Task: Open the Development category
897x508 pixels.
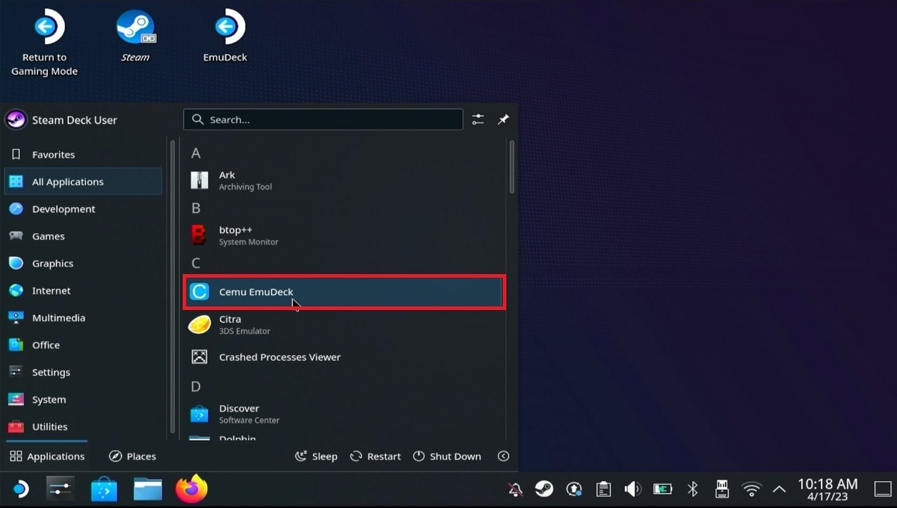Action: click(83, 209)
